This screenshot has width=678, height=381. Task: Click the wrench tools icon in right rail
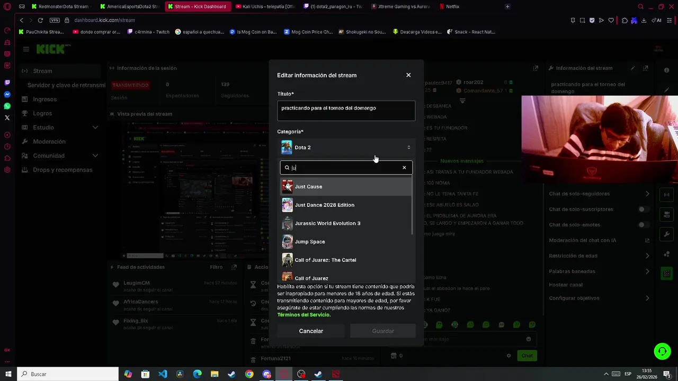(x=666, y=234)
